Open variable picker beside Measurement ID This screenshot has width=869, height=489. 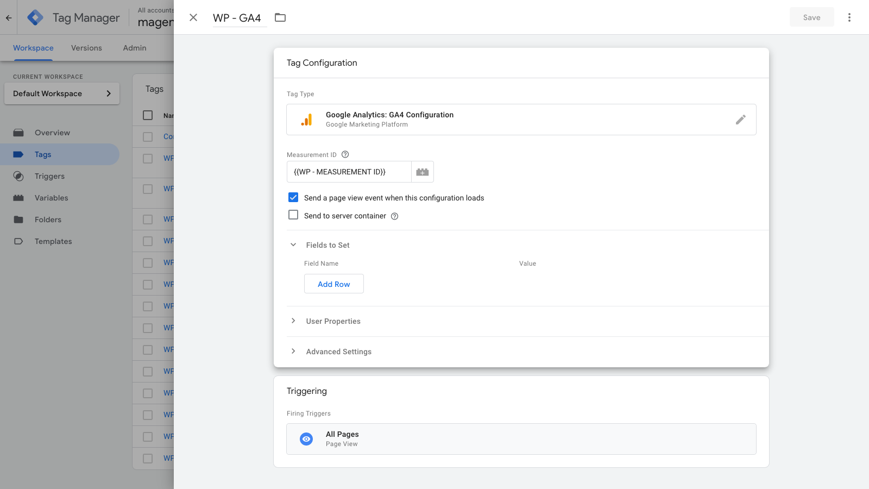[x=423, y=172]
